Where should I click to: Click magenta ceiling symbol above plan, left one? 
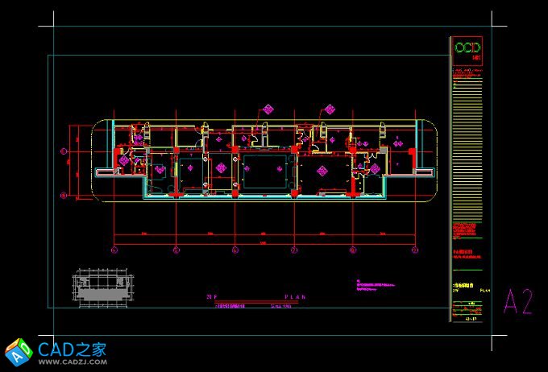pyautogui.click(x=268, y=108)
